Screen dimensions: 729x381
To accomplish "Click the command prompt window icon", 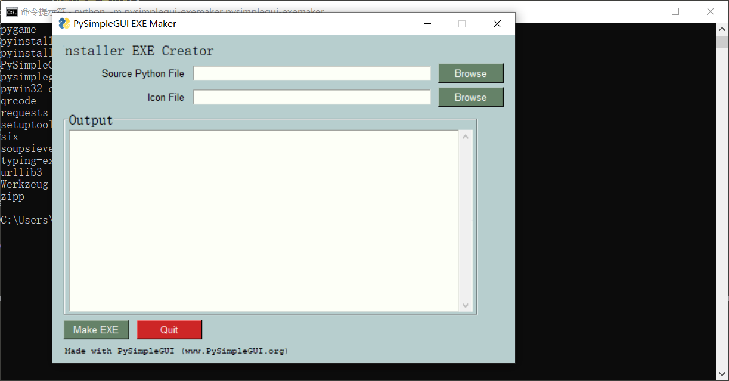I will 11,11.
